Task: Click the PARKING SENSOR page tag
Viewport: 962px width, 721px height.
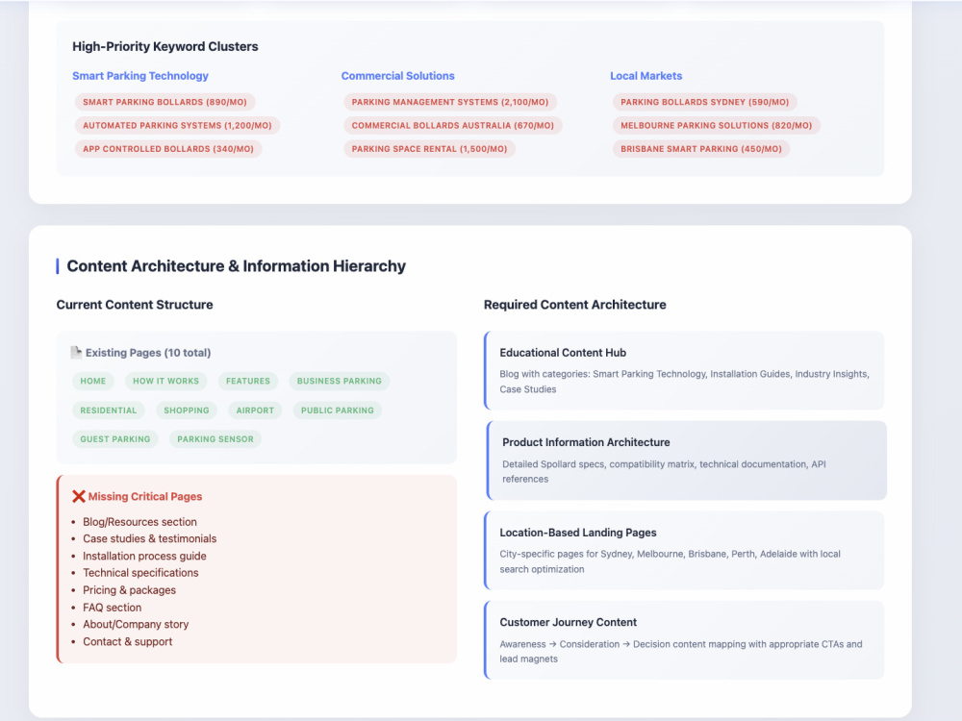Action: coord(215,439)
